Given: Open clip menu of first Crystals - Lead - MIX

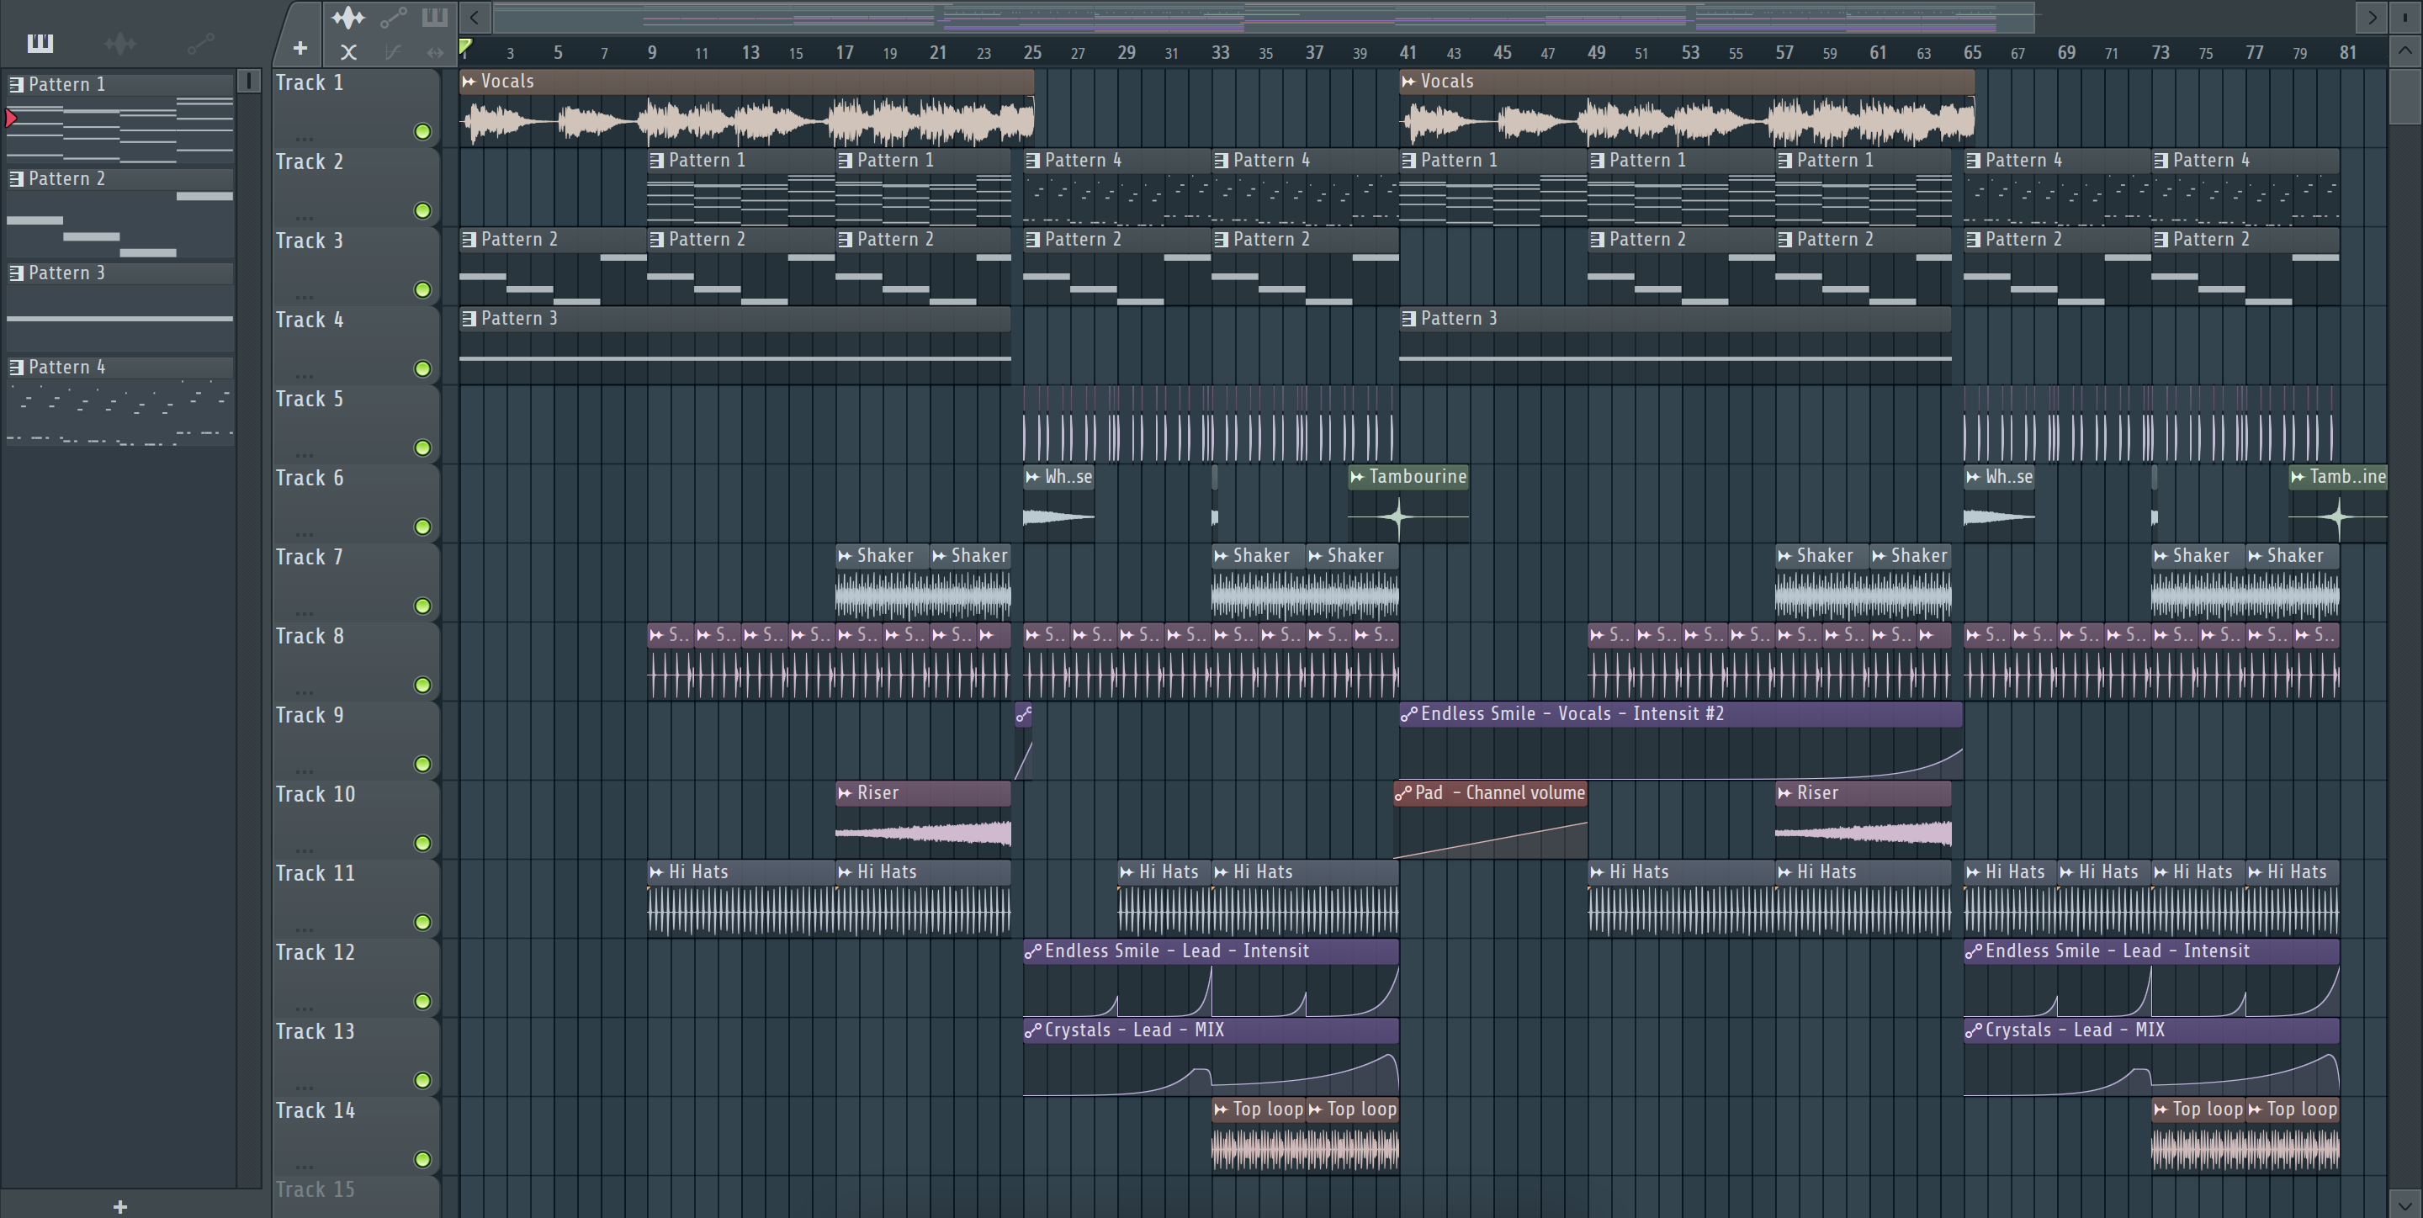Looking at the screenshot, I should point(1033,1030).
